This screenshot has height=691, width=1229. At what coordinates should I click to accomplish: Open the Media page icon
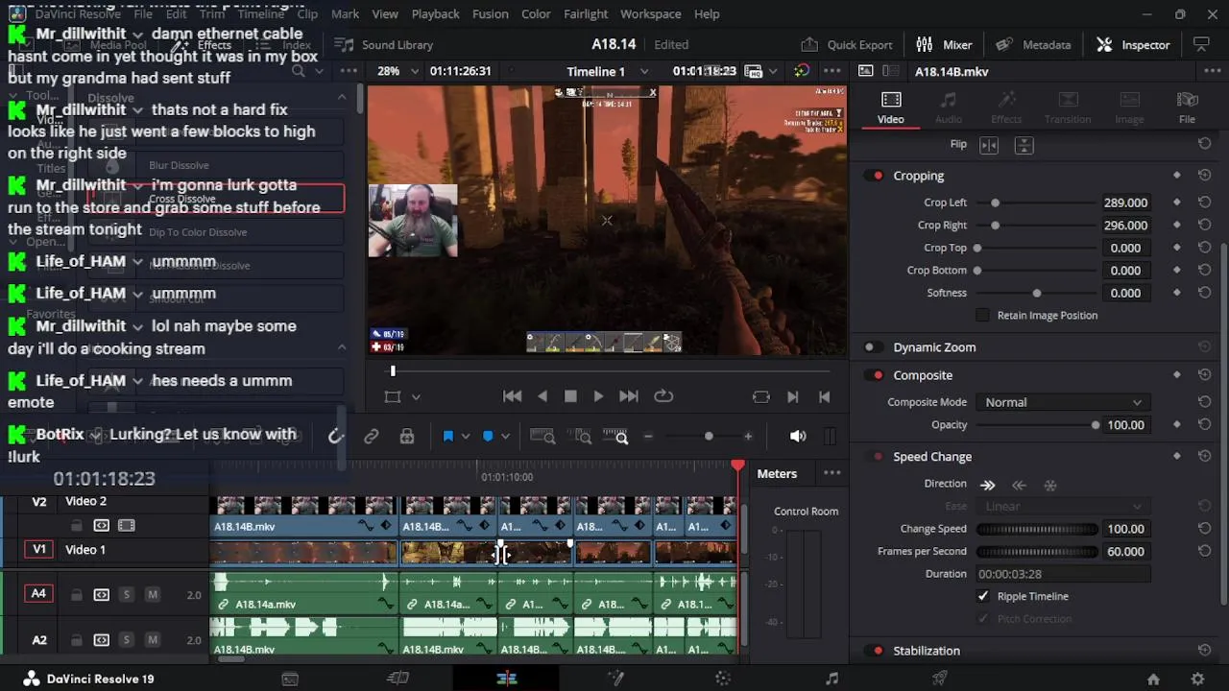[x=289, y=679]
